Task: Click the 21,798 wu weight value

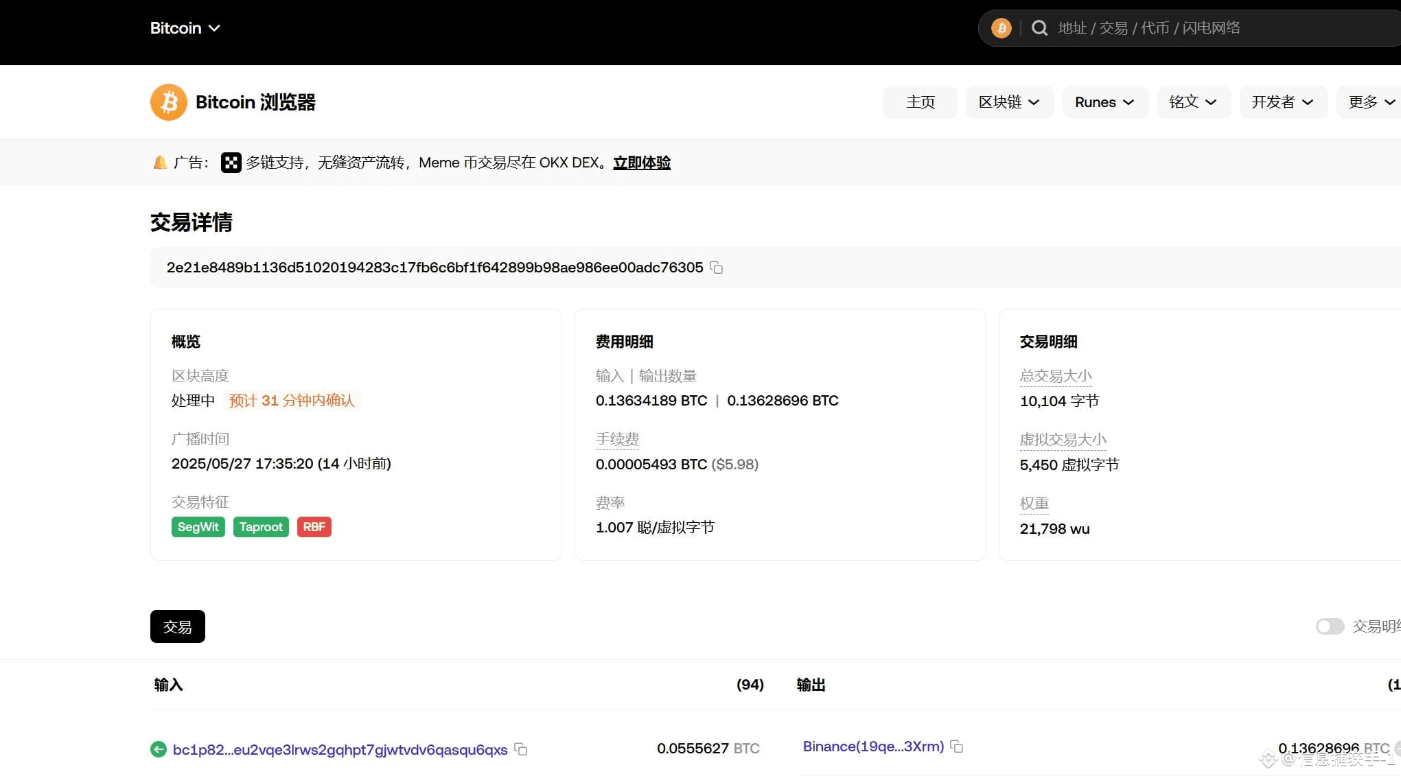Action: (1054, 529)
